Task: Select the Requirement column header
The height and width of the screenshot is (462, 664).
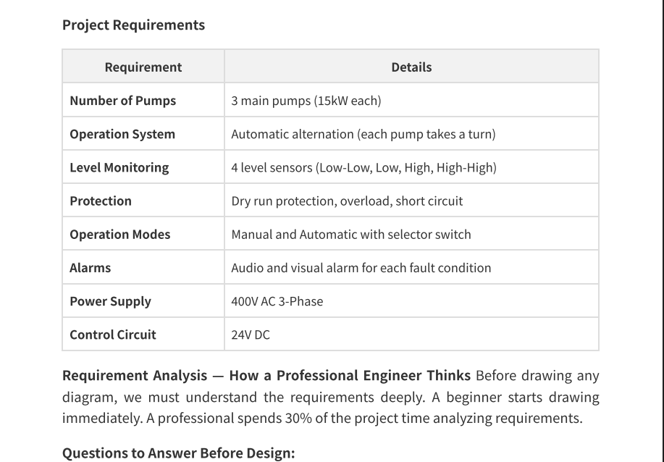Action: pyautogui.click(x=143, y=67)
